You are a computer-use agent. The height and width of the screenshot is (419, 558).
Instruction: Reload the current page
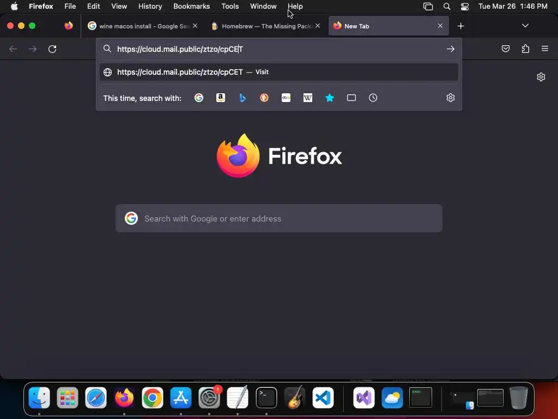click(x=52, y=49)
